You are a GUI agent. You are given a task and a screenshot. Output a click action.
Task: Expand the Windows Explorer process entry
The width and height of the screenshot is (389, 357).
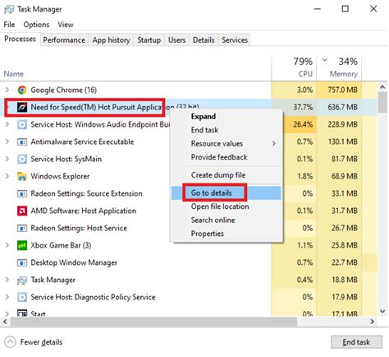click(7, 176)
